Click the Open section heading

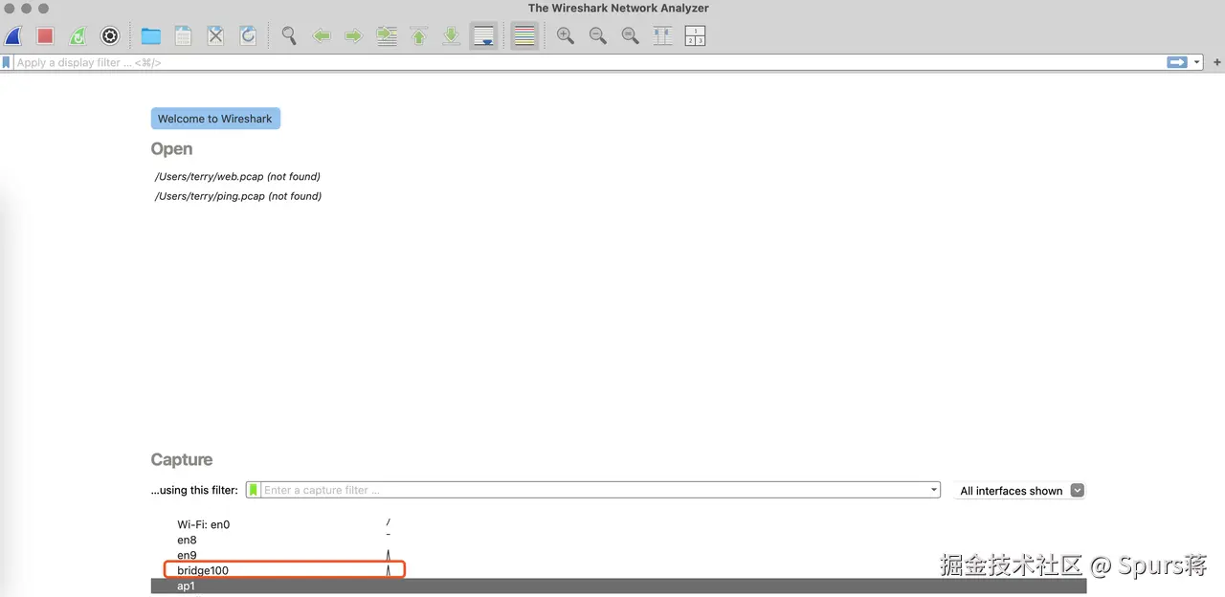(x=171, y=149)
